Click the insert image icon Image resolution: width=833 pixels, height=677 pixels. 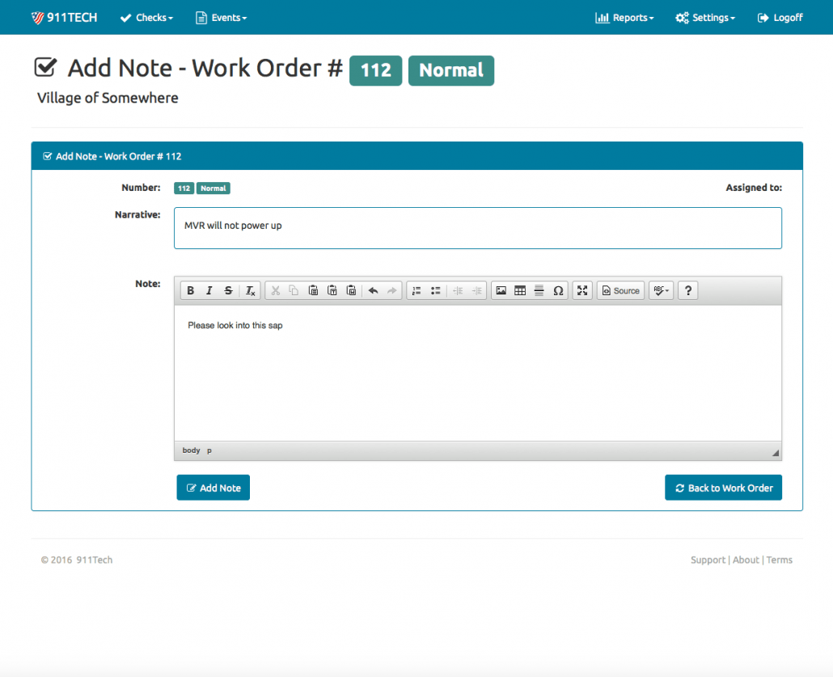501,291
